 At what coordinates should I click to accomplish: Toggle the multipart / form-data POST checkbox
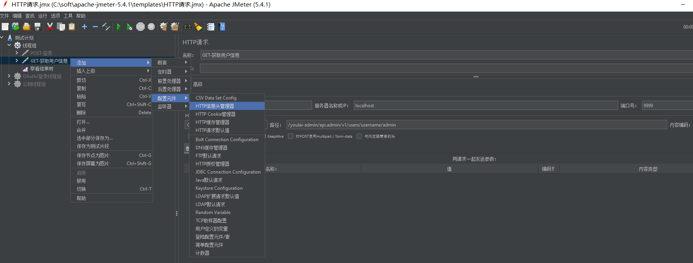tap(291, 136)
